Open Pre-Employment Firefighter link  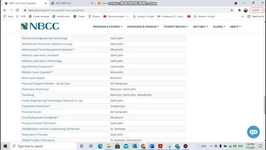coord(40,117)
